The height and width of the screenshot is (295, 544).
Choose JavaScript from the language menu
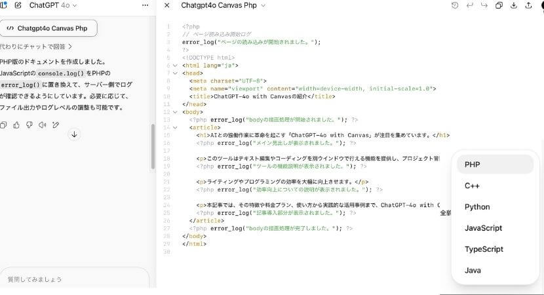coord(495,228)
